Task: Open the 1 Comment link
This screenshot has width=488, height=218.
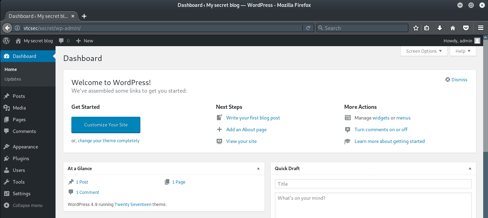Action: [x=88, y=192]
